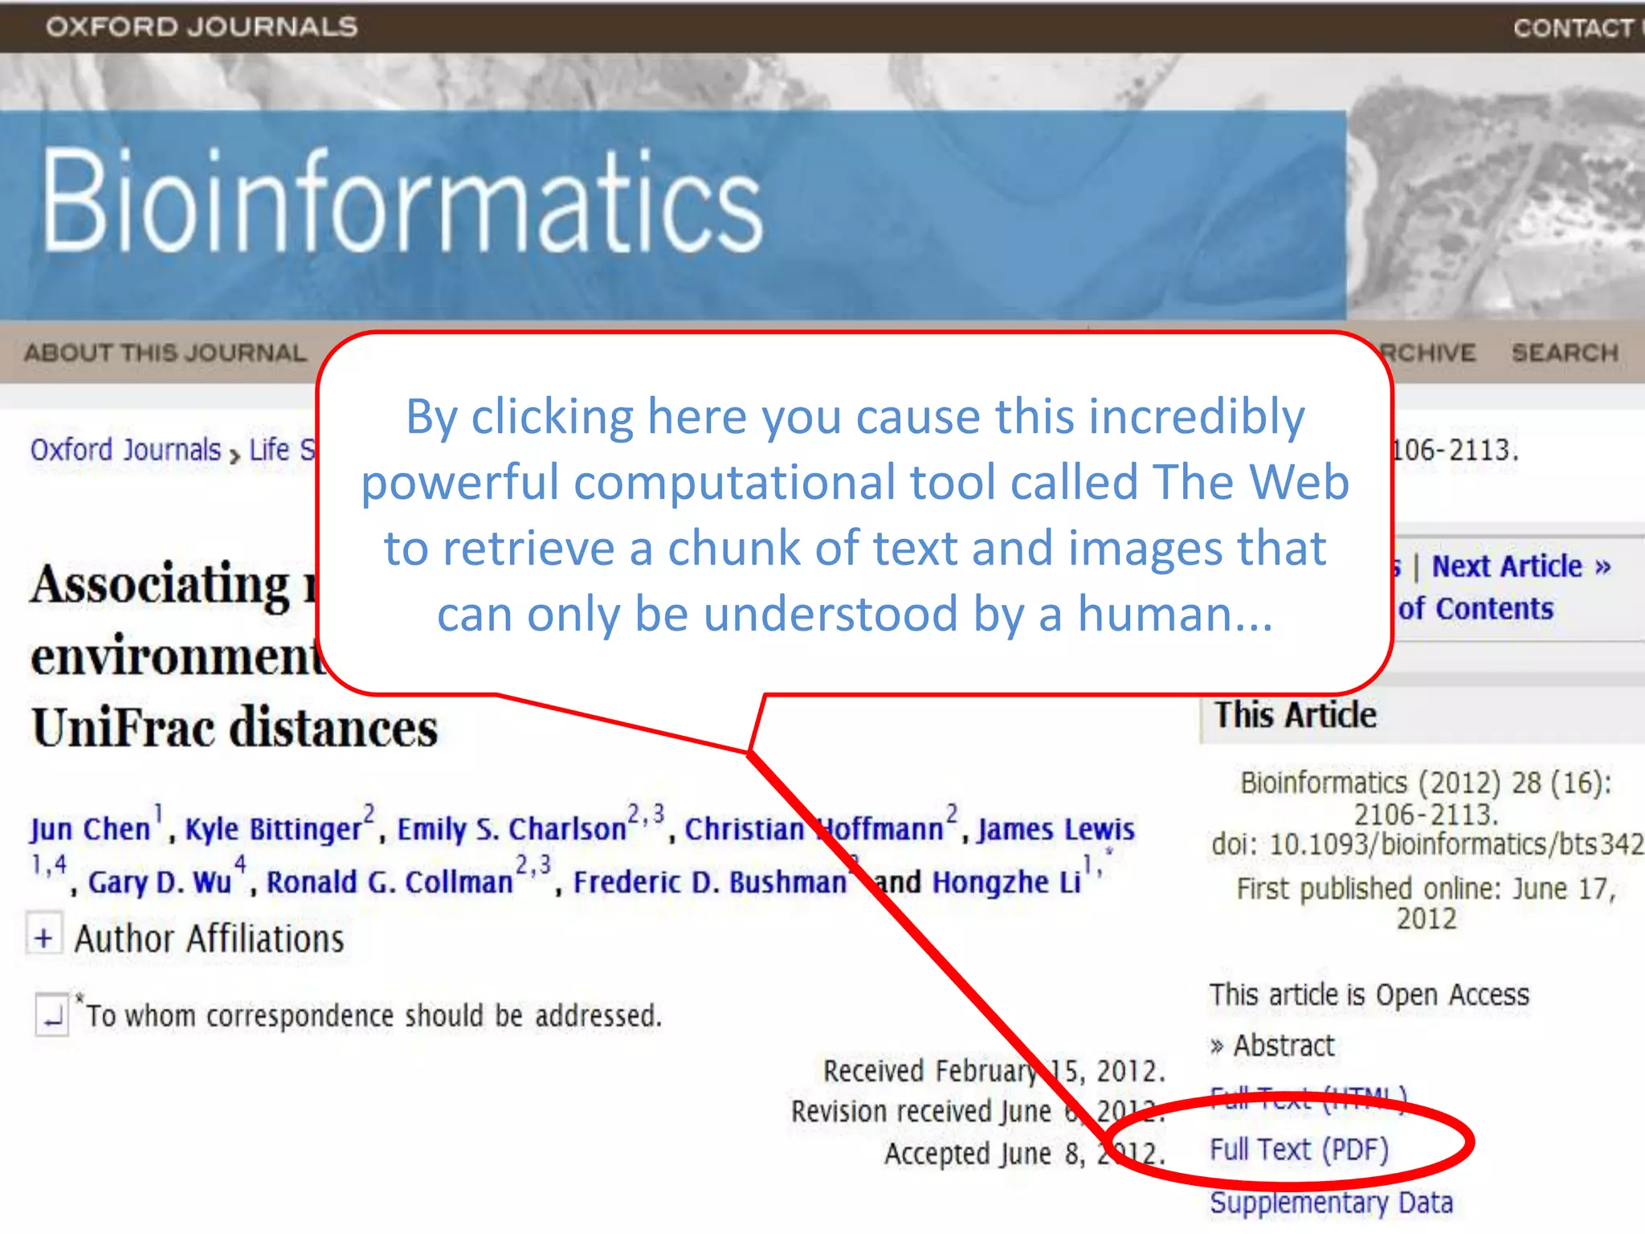Click the Author Affiliations label

click(x=210, y=938)
